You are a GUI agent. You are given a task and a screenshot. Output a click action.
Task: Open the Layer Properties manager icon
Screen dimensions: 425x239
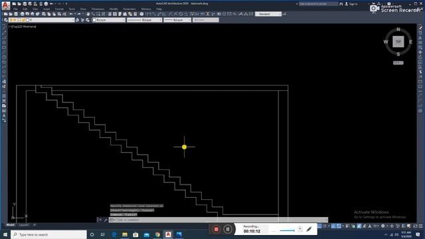[6, 20]
